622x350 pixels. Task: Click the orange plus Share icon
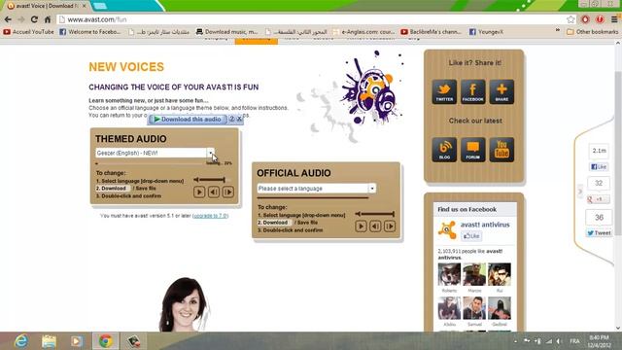[x=501, y=91]
